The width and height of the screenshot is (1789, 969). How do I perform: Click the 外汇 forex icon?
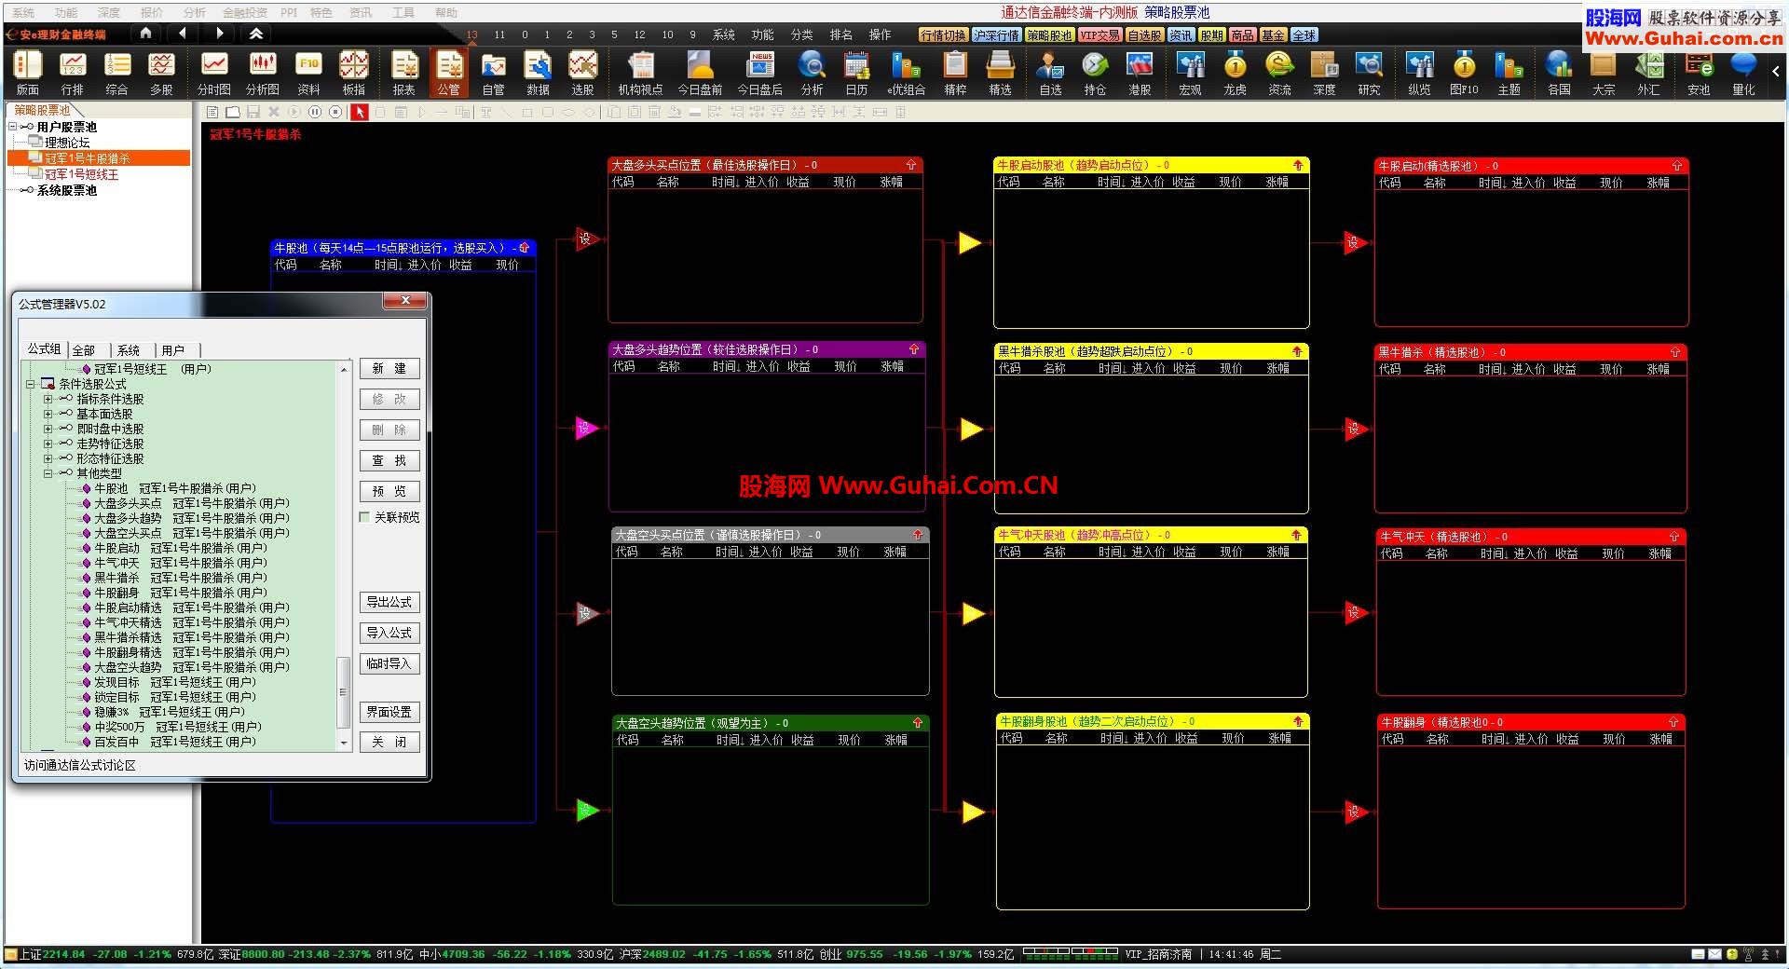(1648, 73)
